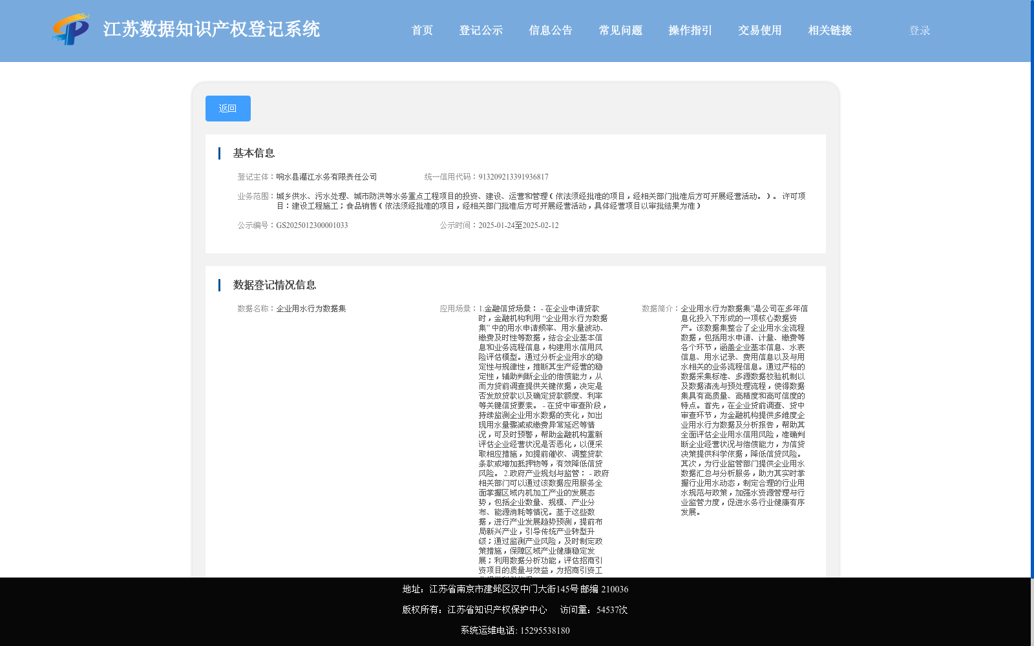
Task: Open the 首页 menu item
Action: coord(422,30)
